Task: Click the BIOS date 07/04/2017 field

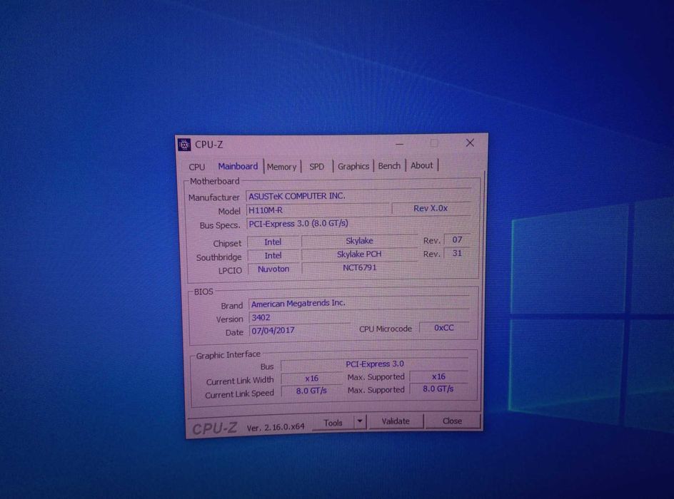Action: (300, 330)
